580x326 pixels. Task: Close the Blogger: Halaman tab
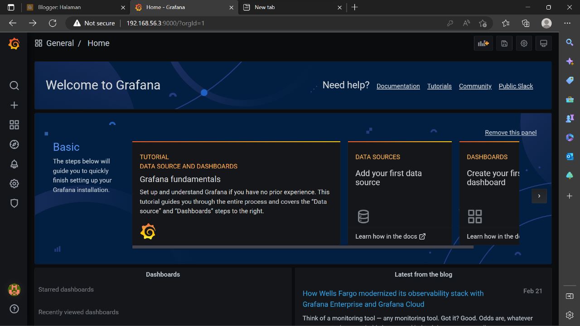tap(123, 7)
